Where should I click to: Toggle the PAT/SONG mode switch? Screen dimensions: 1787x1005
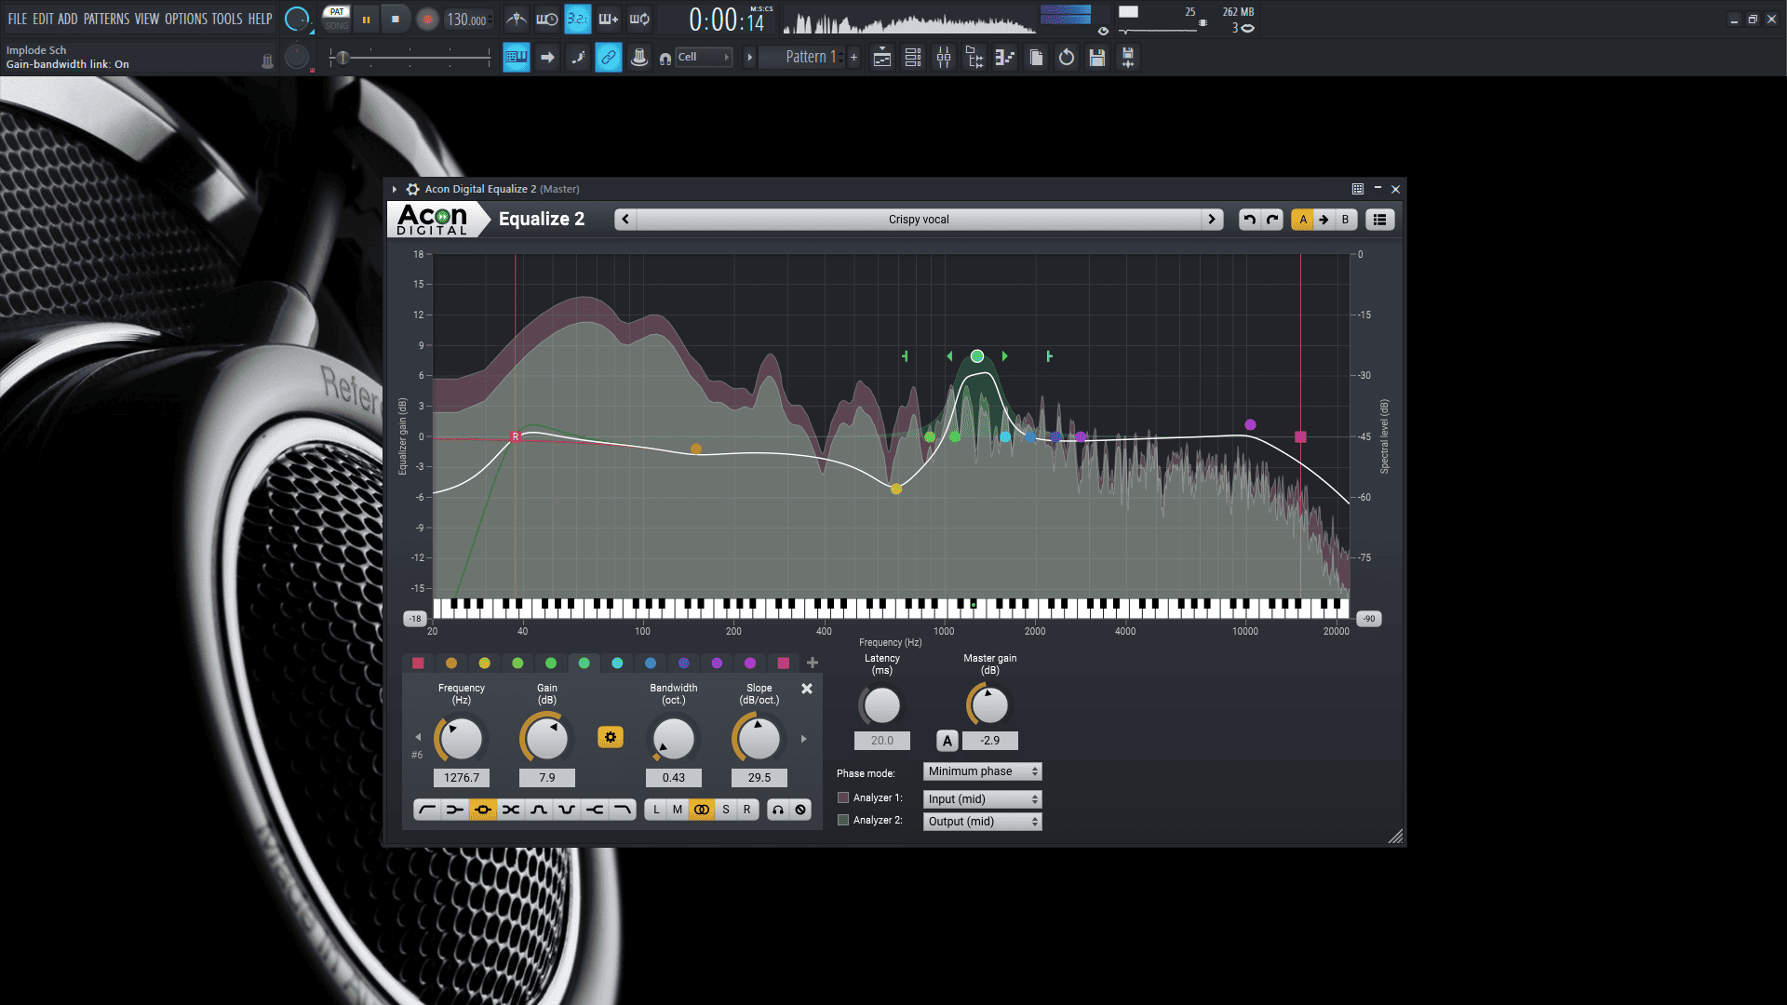[337, 19]
